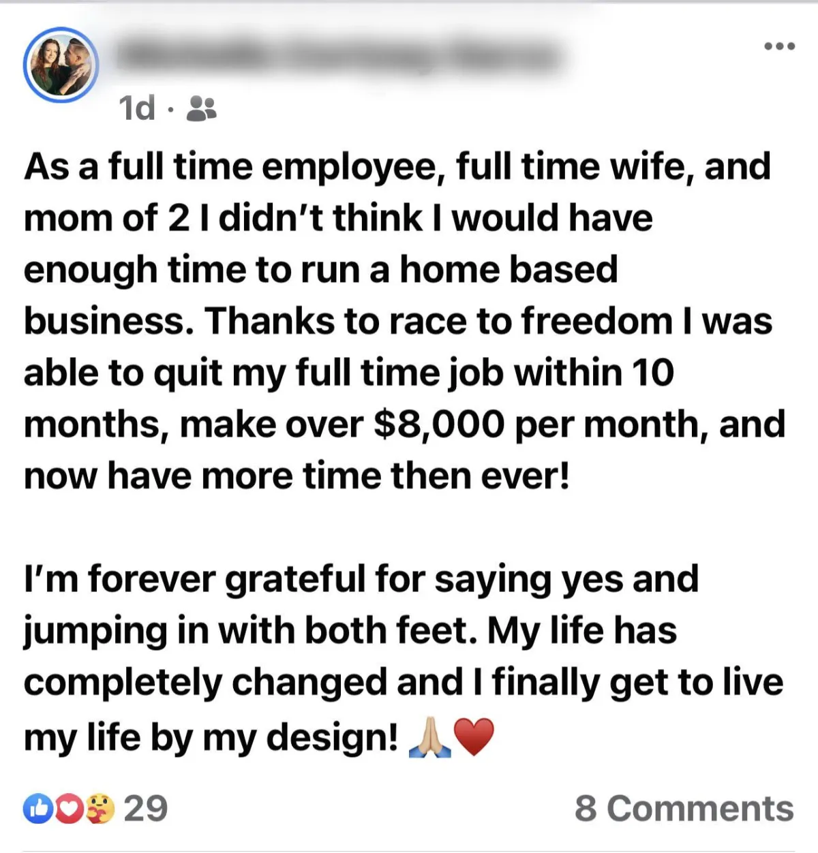
Task: Open the 8 Comments link
Action: pos(684,809)
